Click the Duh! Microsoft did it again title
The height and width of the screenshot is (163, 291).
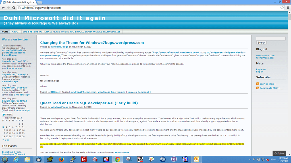55,18
